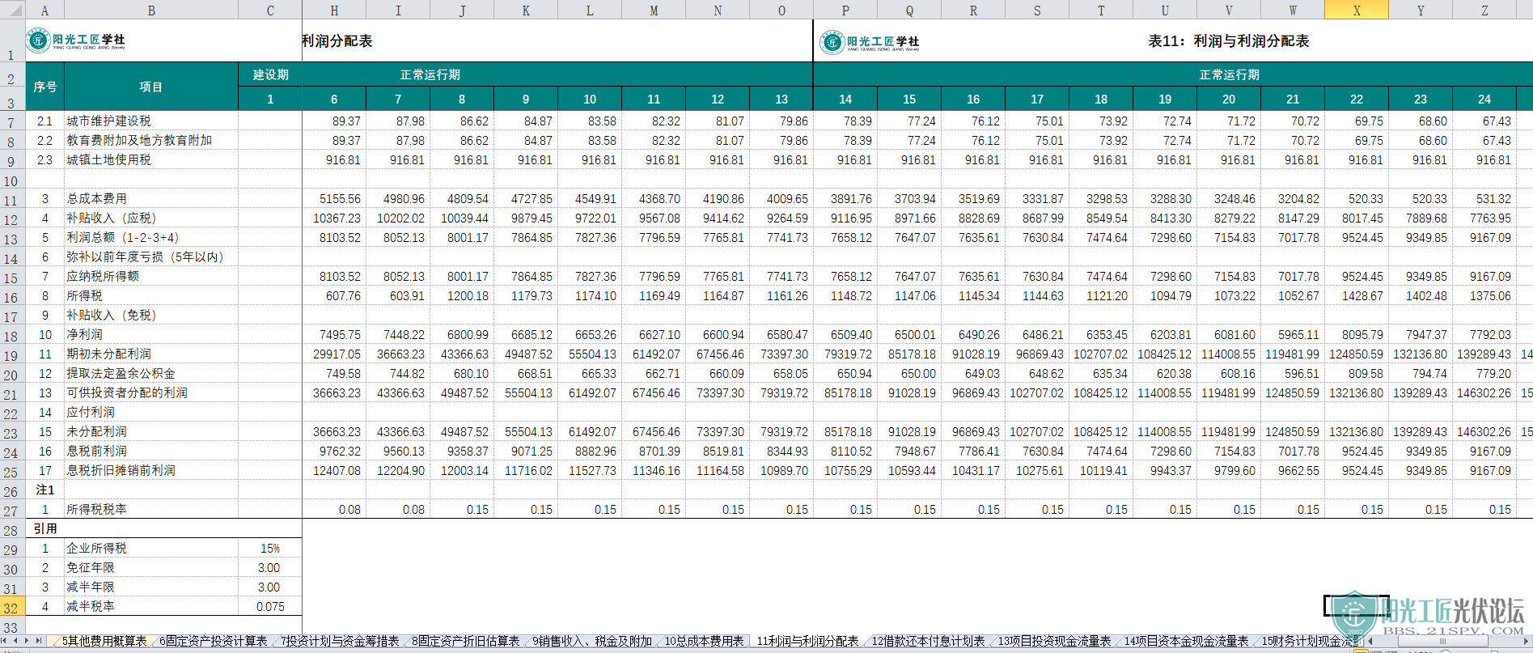Image resolution: width=1533 pixels, height=653 pixels.
Task: Click the 序号 header cell
Action: coord(44,87)
